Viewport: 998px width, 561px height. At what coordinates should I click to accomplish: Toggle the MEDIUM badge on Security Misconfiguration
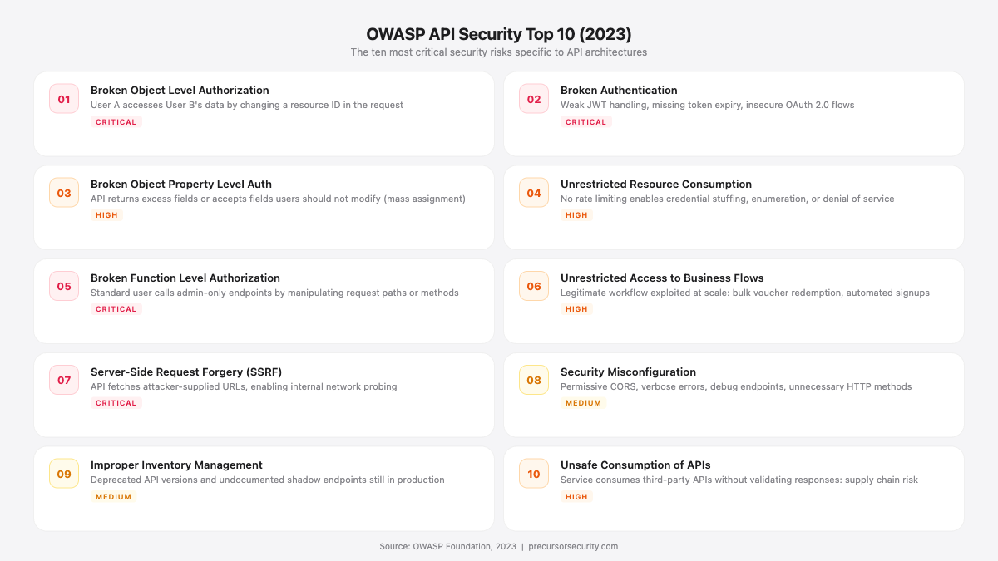click(x=584, y=402)
